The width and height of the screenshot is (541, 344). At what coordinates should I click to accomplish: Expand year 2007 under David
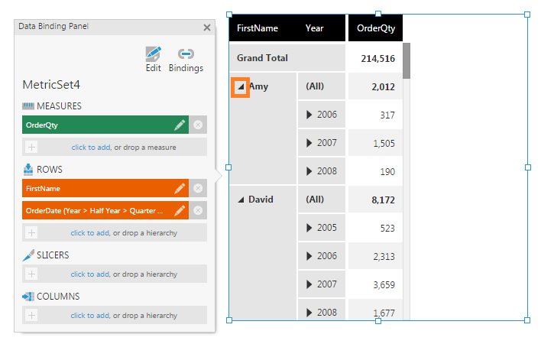point(309,284)
